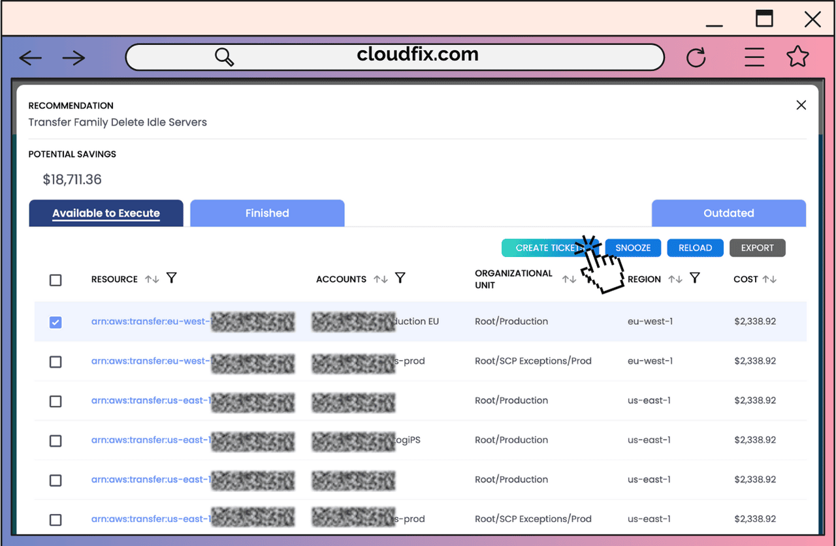Open the eu-west ARN link in the s-prod row
The image size is (836, 546).
[x=151, y=361]
